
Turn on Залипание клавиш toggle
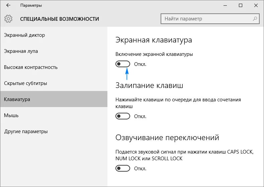123,116
